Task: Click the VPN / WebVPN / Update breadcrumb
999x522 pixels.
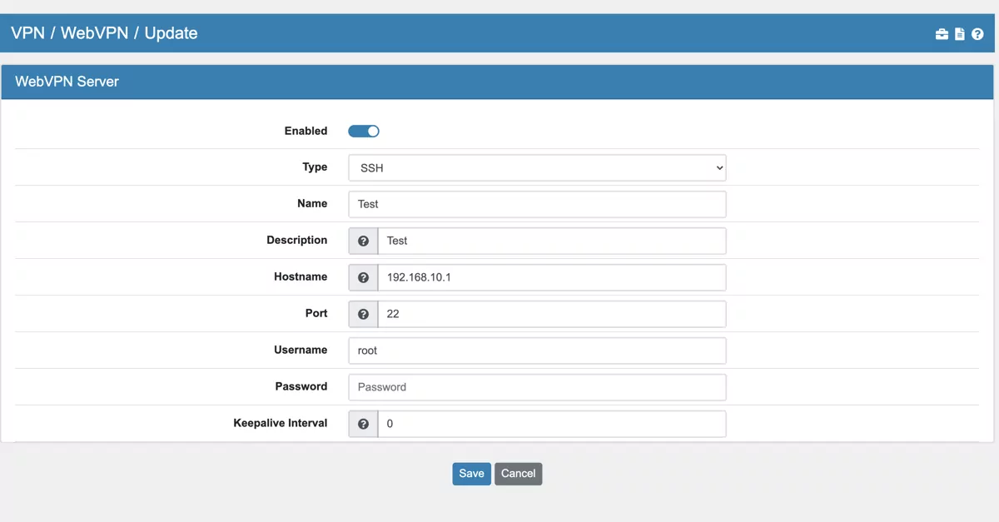Action: 103,33
